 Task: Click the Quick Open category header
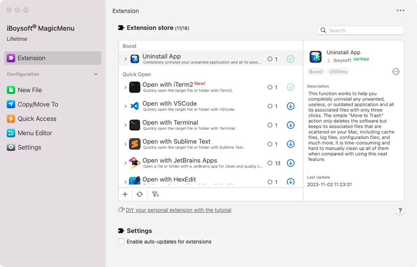pyautogui.click(x=137, y=74)
